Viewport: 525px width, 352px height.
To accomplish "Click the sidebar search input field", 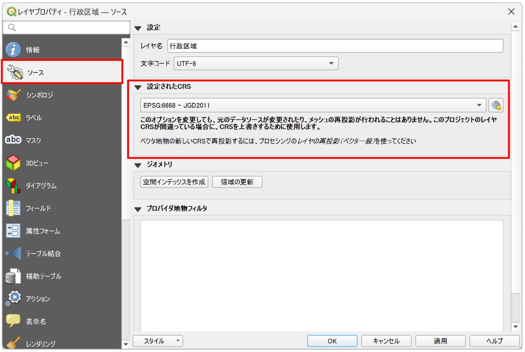I will coord(66,28).
